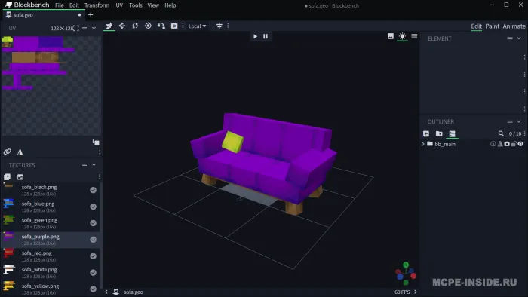The width and height of the screenshot is (528, 297).
Task: Select the Move tool in toolbar
Action: pos(109,26)
